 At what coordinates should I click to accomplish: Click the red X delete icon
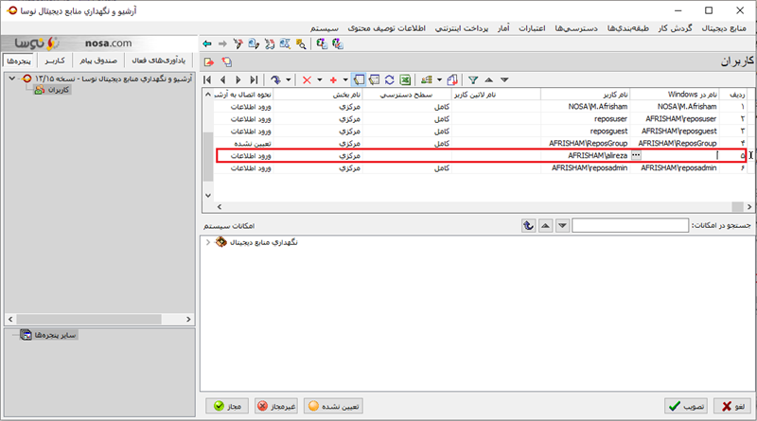(x=306, y=80)
